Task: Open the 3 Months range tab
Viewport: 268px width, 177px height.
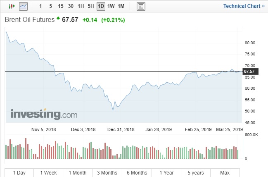Action: pos(107,172)
